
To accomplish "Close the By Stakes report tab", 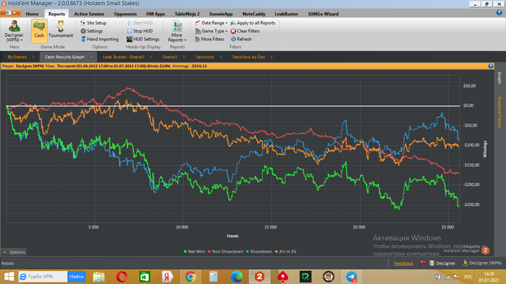I will tap(33, 57).
